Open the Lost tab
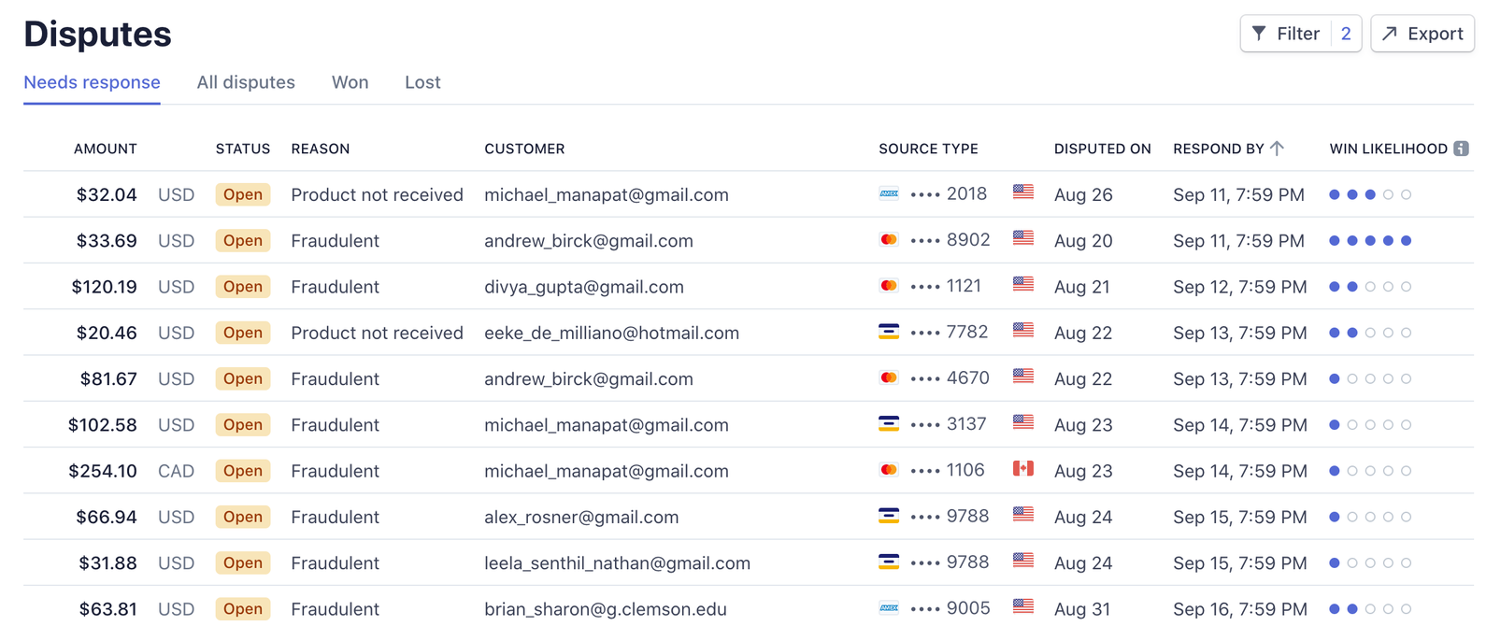 (x=422, y=82)
